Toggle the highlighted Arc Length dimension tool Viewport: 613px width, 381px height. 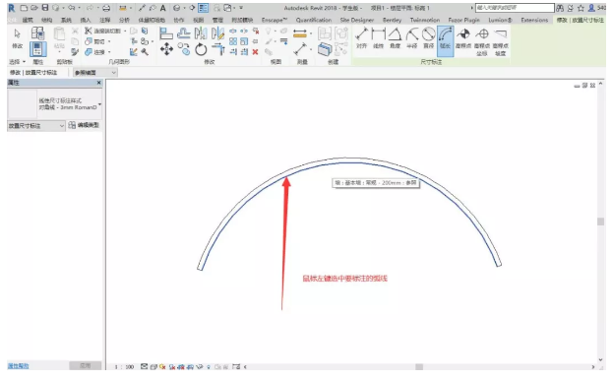coord(446,40)
